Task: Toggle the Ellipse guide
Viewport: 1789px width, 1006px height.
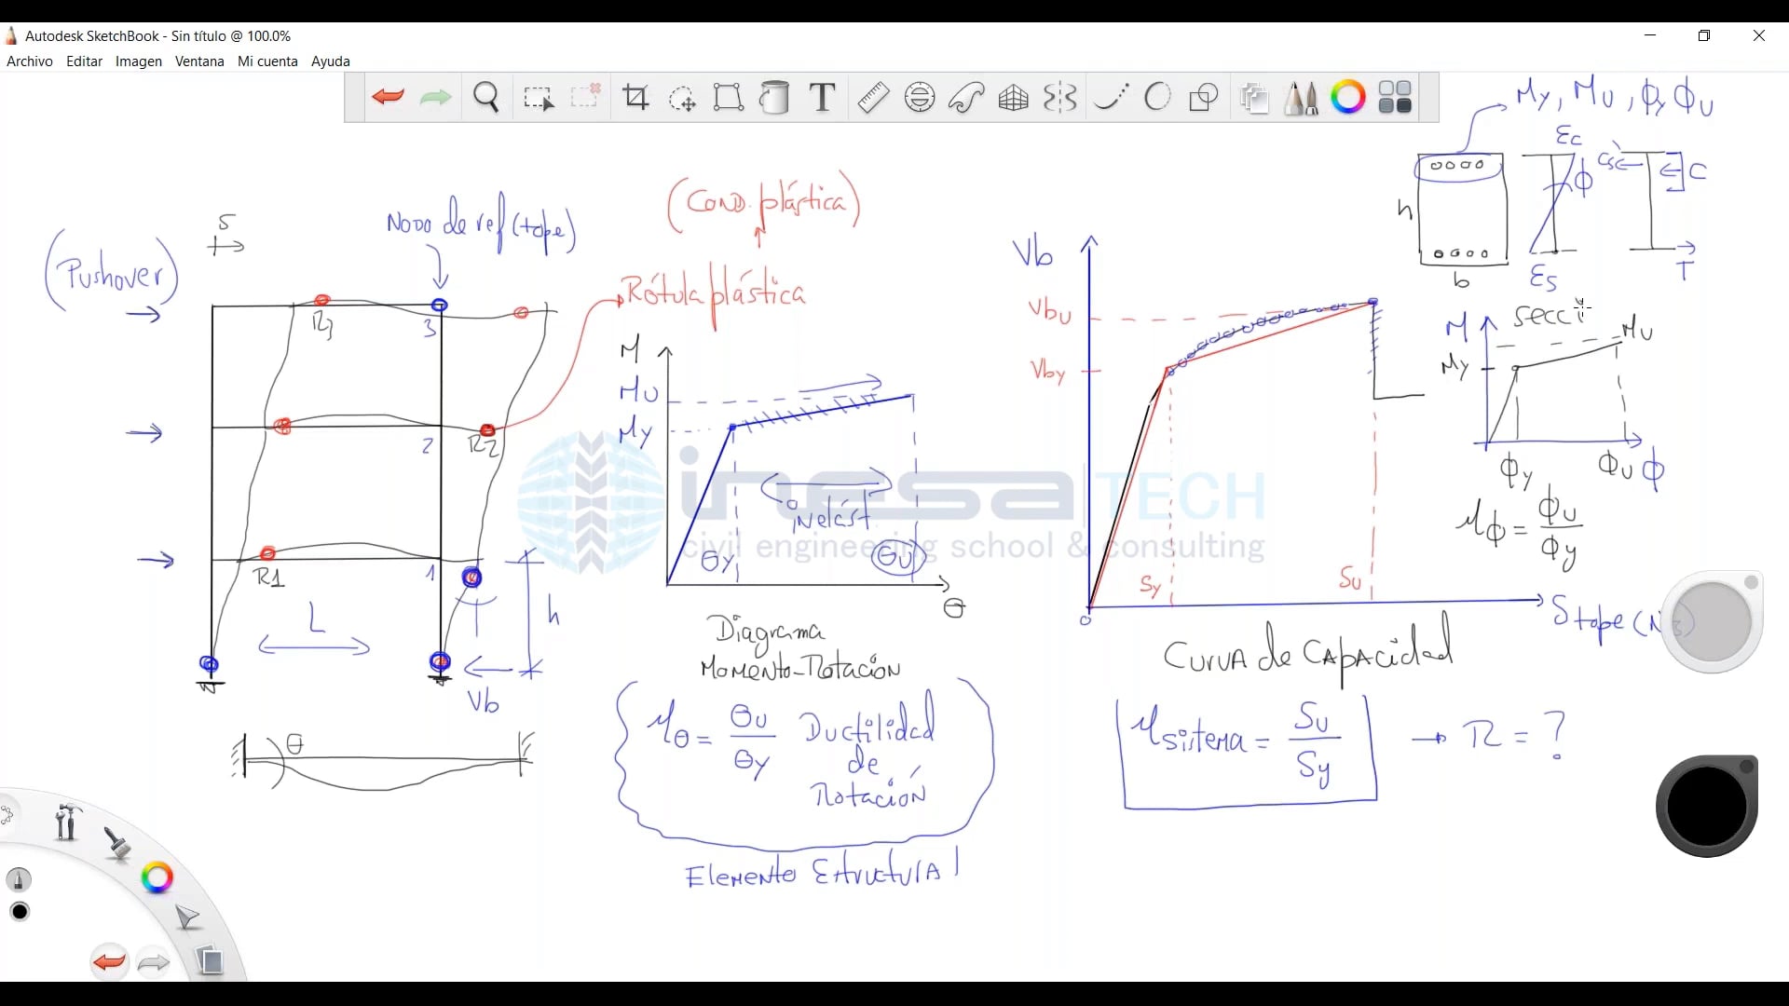Action: point(920,97)
